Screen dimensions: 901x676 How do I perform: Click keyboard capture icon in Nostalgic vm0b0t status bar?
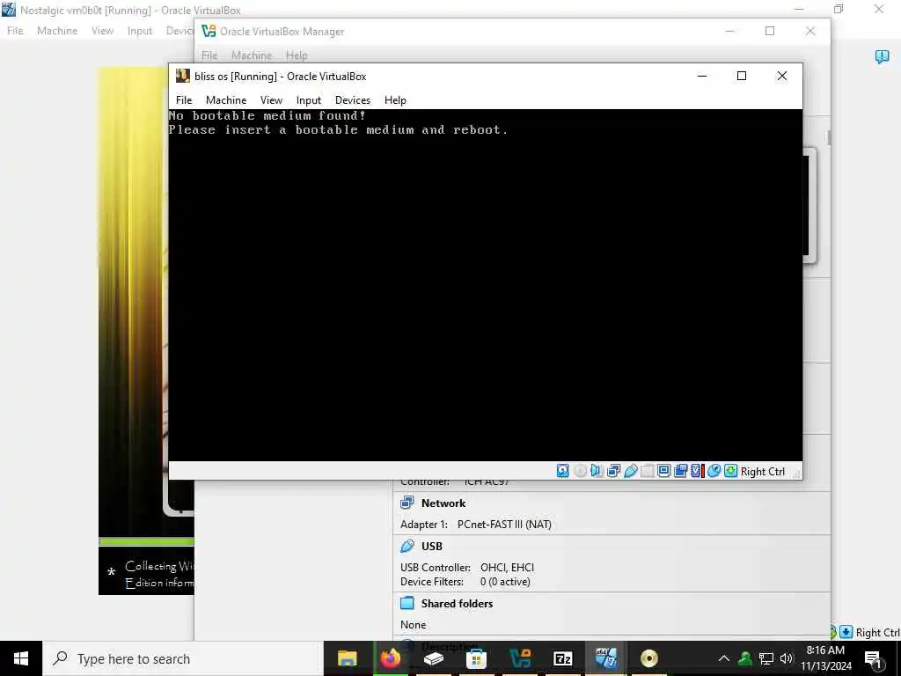coord(846,632)
